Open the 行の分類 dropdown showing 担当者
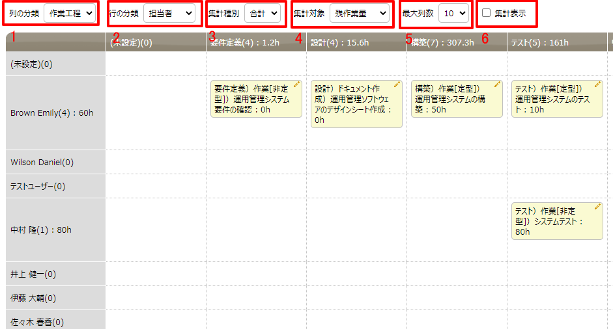The image size is (613, 329). [x=169, y=13]
